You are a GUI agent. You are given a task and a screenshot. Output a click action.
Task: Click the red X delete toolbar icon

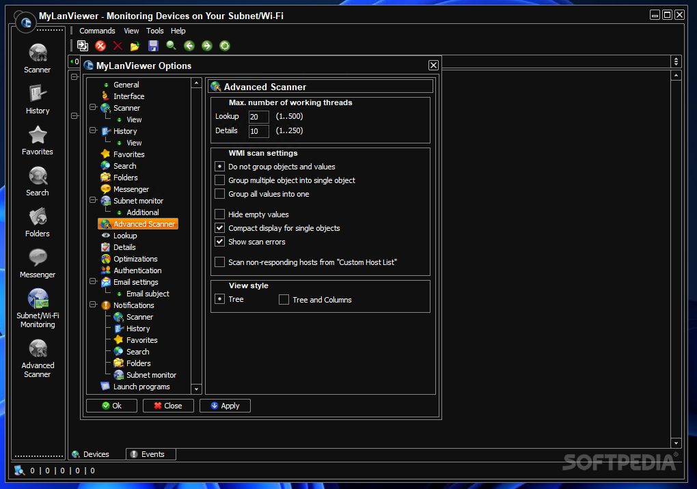pyautogui.click(x=118, y=46)
